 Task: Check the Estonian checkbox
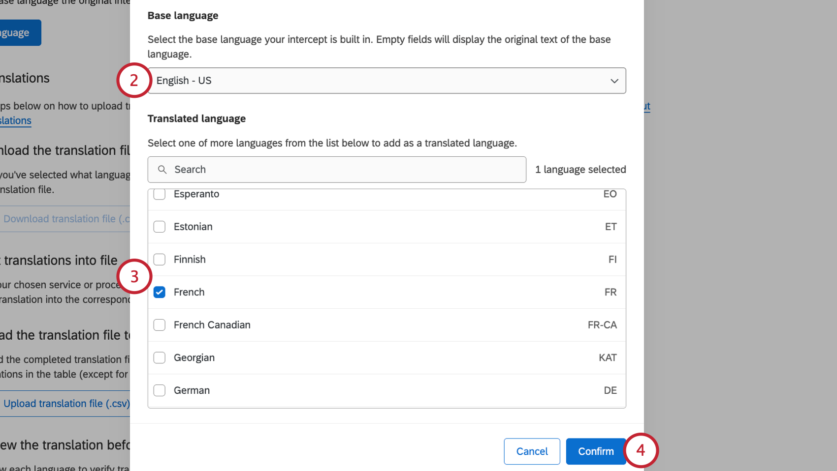tap(160, 227)
